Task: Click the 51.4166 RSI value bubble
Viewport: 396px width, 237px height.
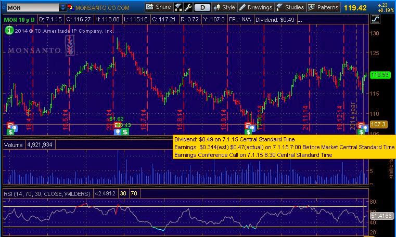Action: click(381, 216)
